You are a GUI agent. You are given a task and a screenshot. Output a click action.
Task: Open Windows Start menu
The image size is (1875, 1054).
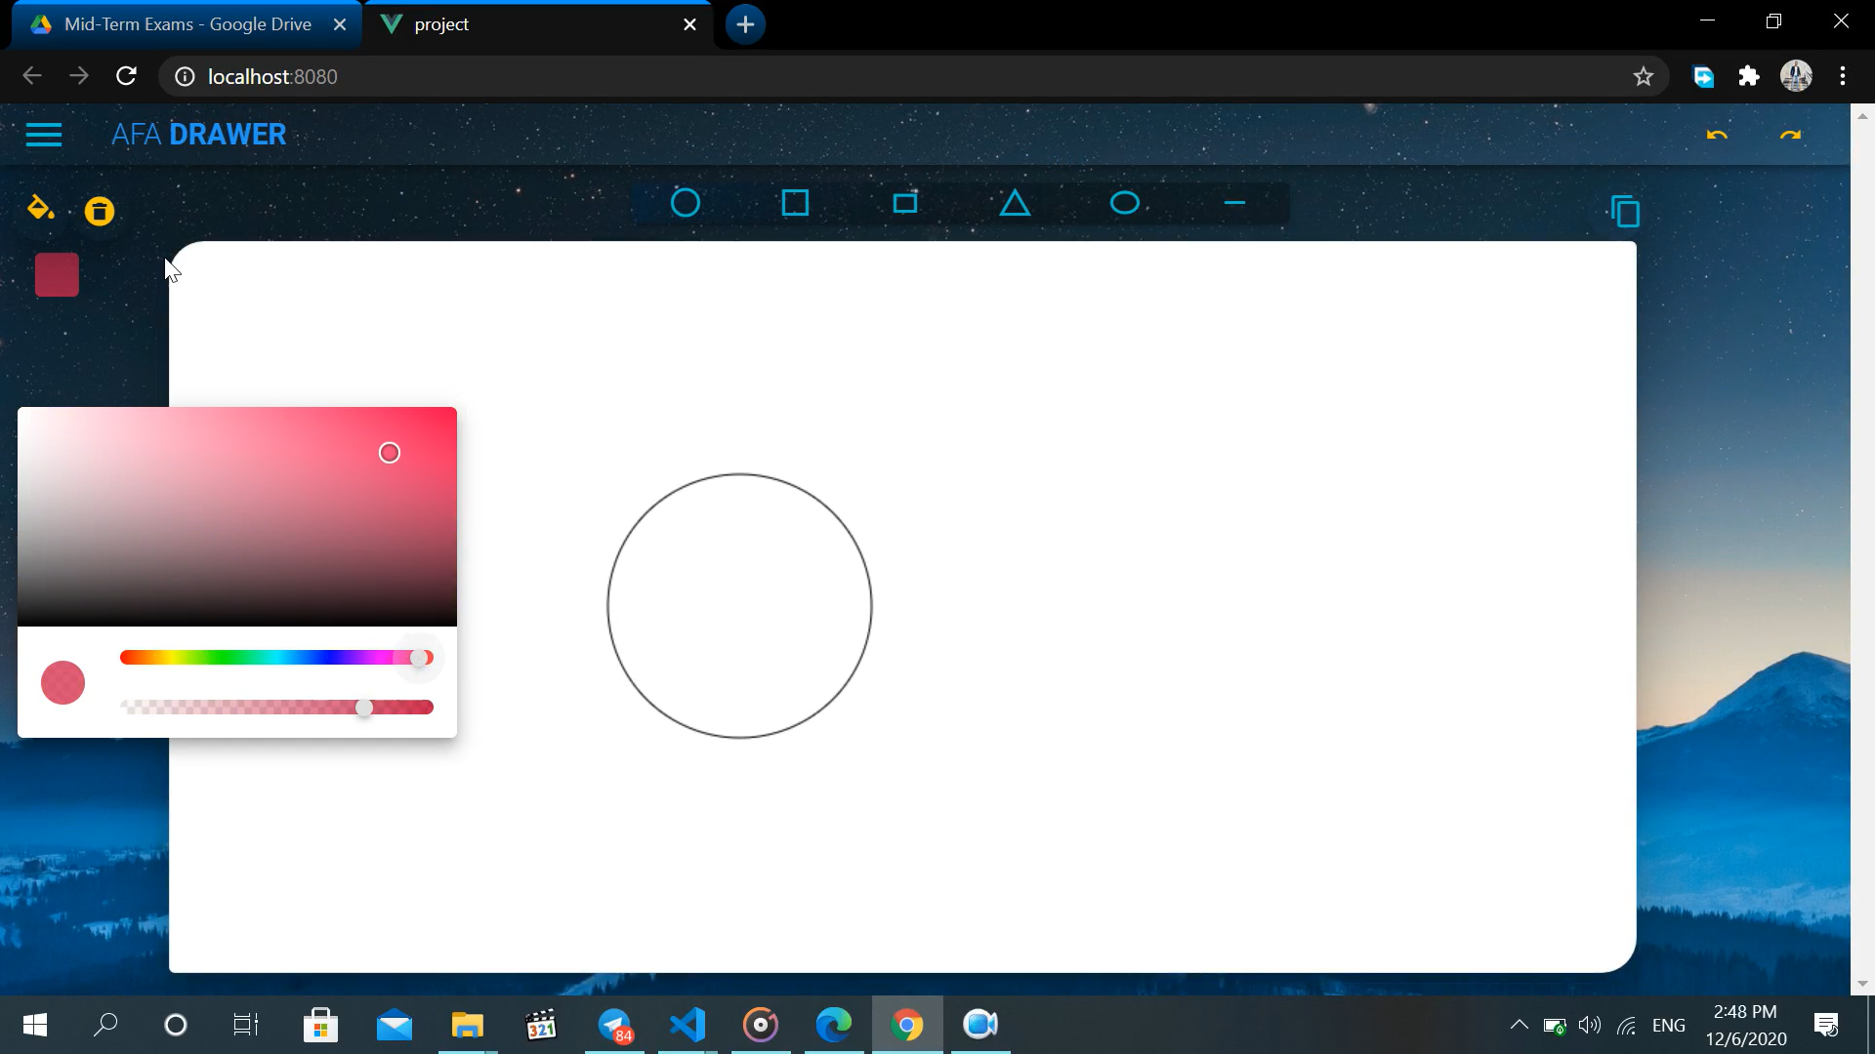point(34,1025)
